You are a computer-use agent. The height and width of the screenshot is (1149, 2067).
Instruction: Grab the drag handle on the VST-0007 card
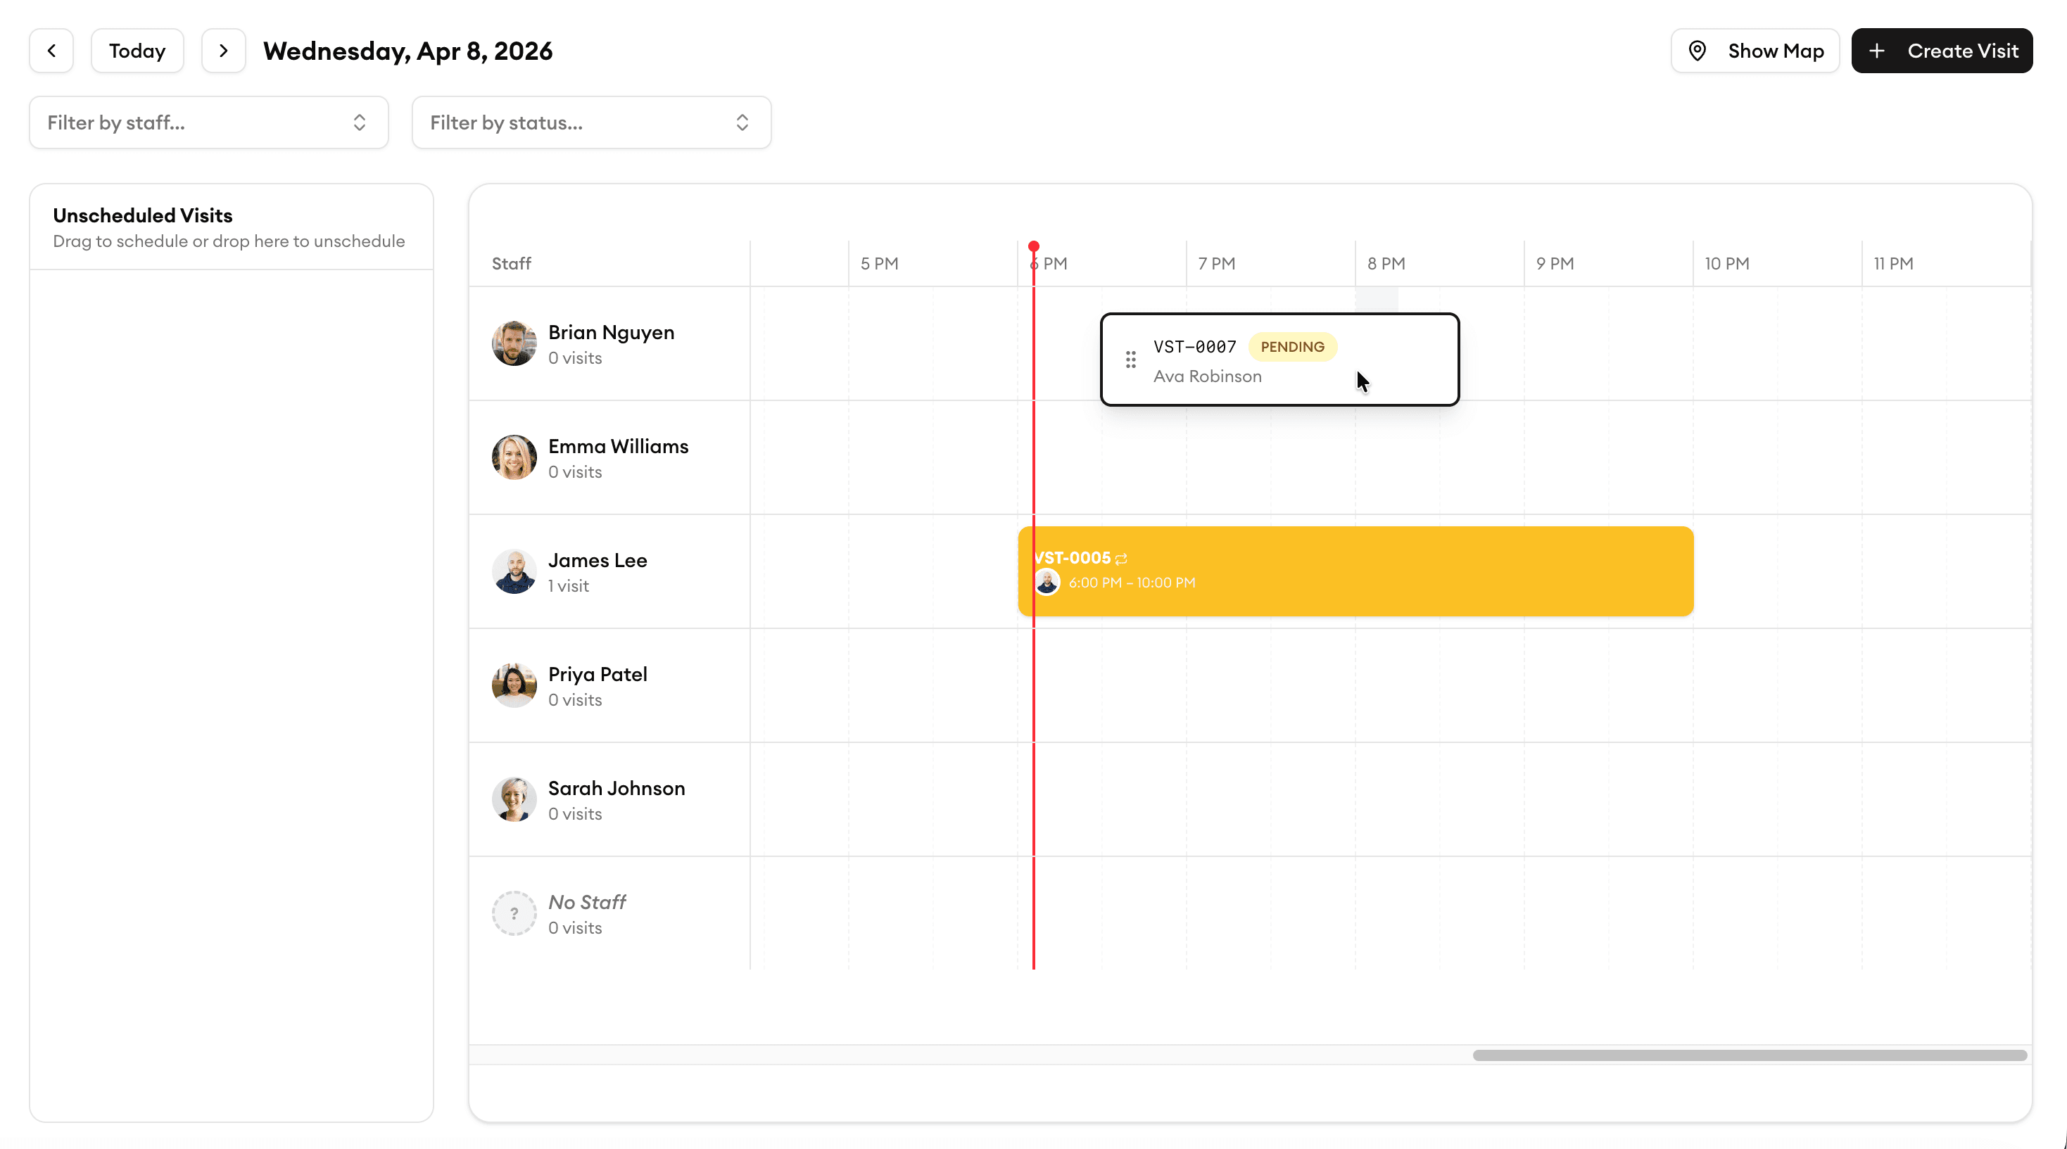(1130, 360)
